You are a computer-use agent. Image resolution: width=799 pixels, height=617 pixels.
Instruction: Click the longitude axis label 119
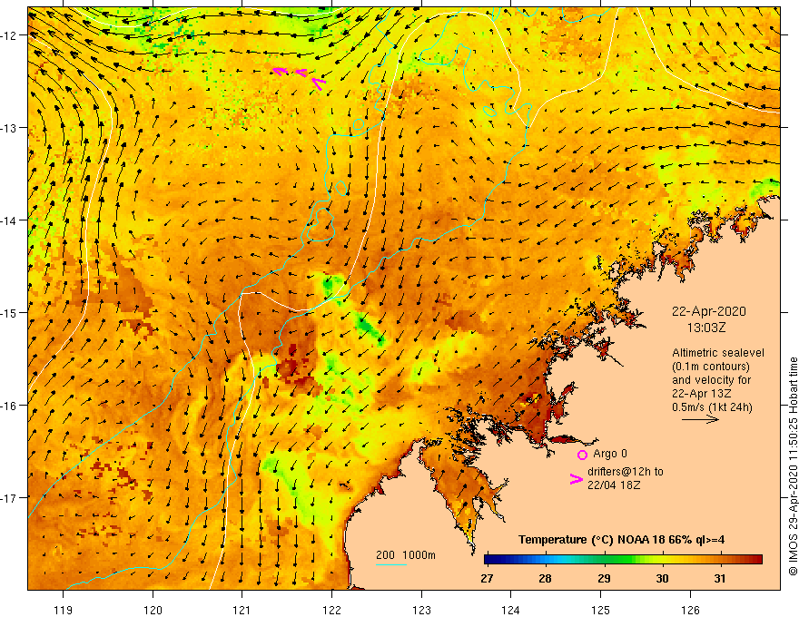click(64, 610)
